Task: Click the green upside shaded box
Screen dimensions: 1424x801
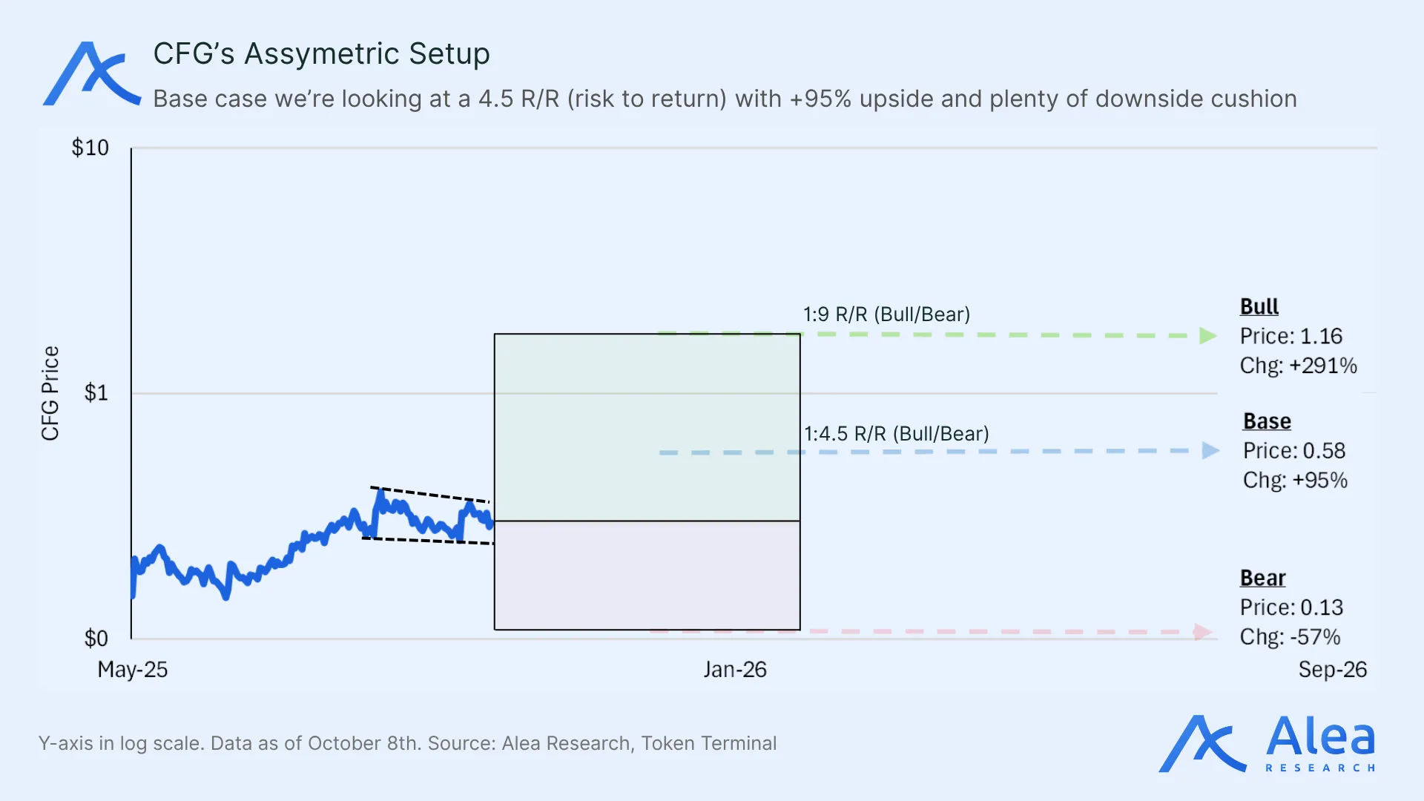Action: 647,427
